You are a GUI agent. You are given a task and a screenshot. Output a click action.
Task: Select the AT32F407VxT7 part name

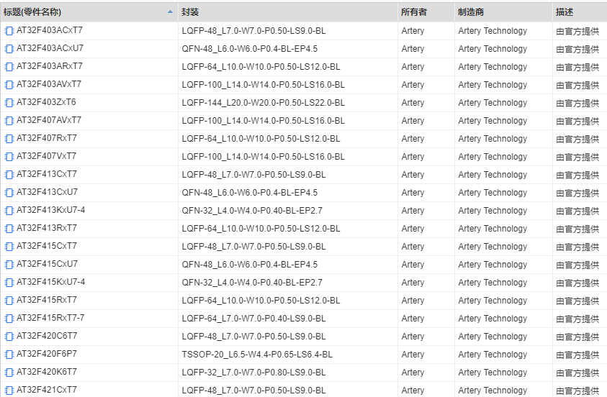point(47,157)
